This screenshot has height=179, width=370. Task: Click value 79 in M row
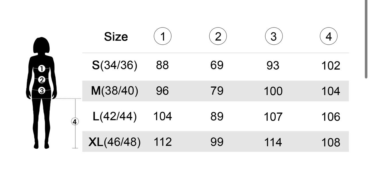[217, 91]
